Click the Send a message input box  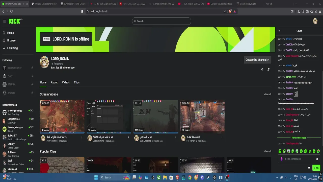[299, 159]
